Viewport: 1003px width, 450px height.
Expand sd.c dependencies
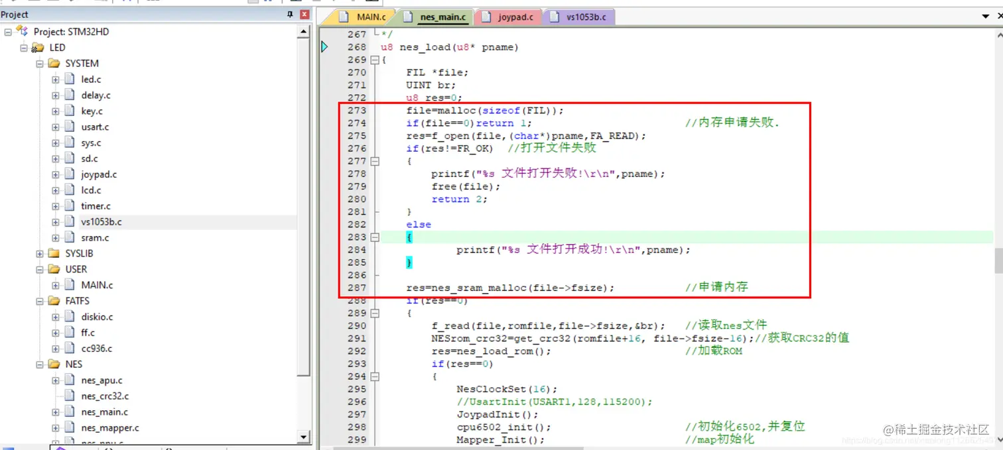[56, 158]
